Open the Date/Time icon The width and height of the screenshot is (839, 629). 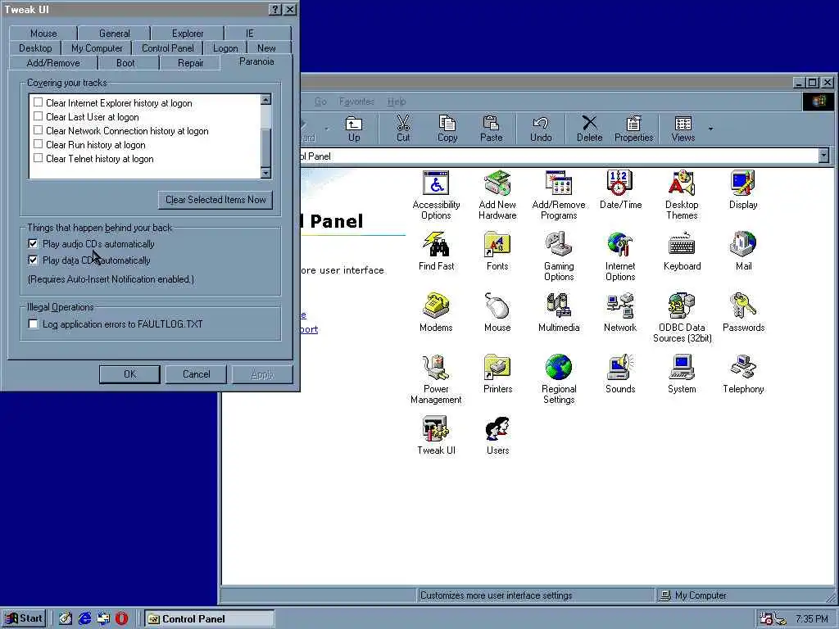click(x=620, y=190)
